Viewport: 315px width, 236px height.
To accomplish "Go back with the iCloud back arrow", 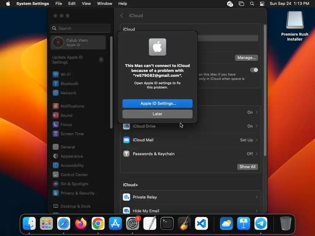I will 122,16.
